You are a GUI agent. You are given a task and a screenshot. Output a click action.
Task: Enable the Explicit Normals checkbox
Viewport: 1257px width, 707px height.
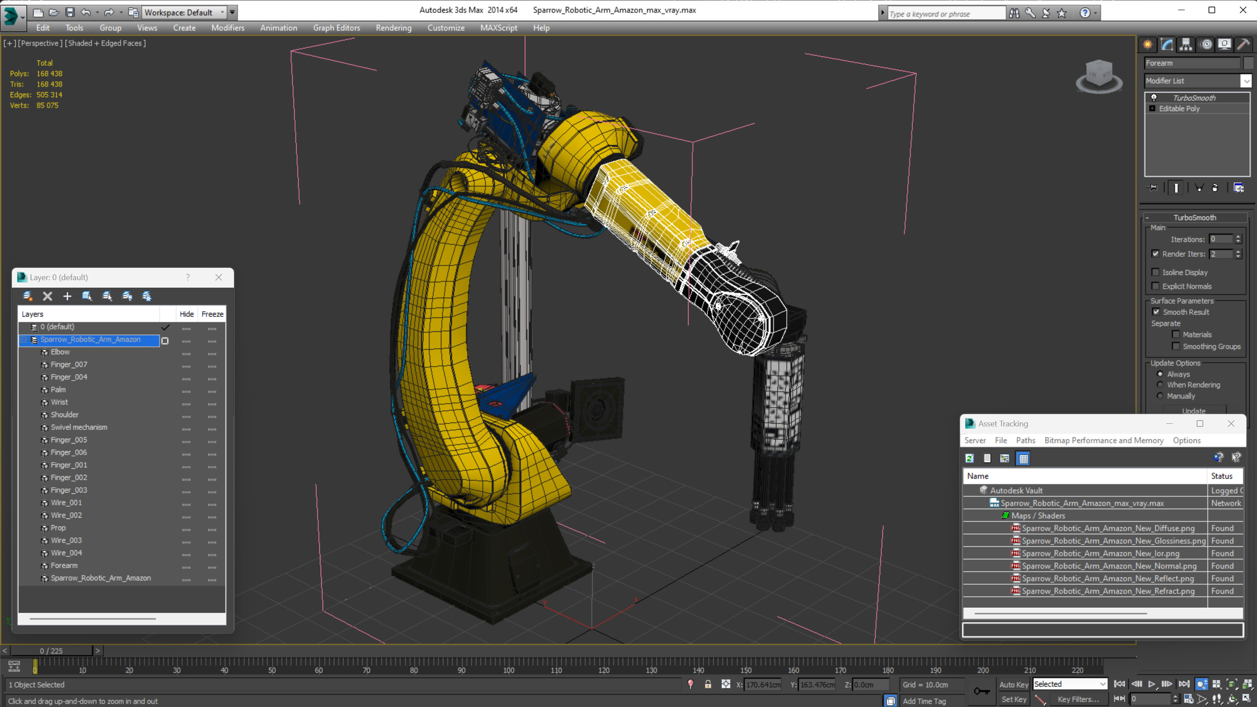(1156, 286)
